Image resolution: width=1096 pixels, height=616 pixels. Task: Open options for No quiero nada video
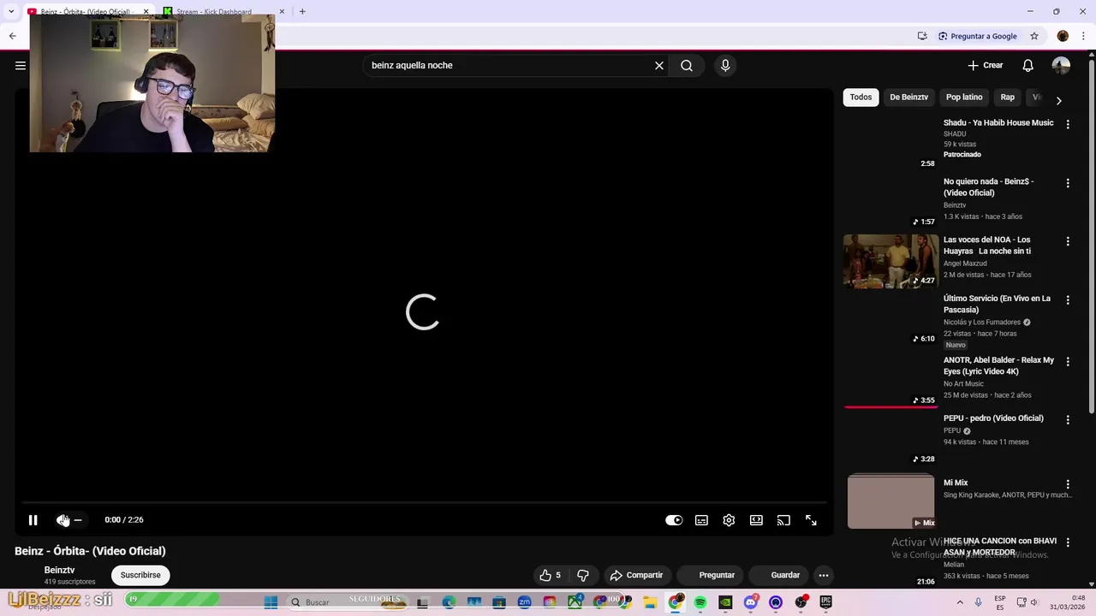[1068, 183]
